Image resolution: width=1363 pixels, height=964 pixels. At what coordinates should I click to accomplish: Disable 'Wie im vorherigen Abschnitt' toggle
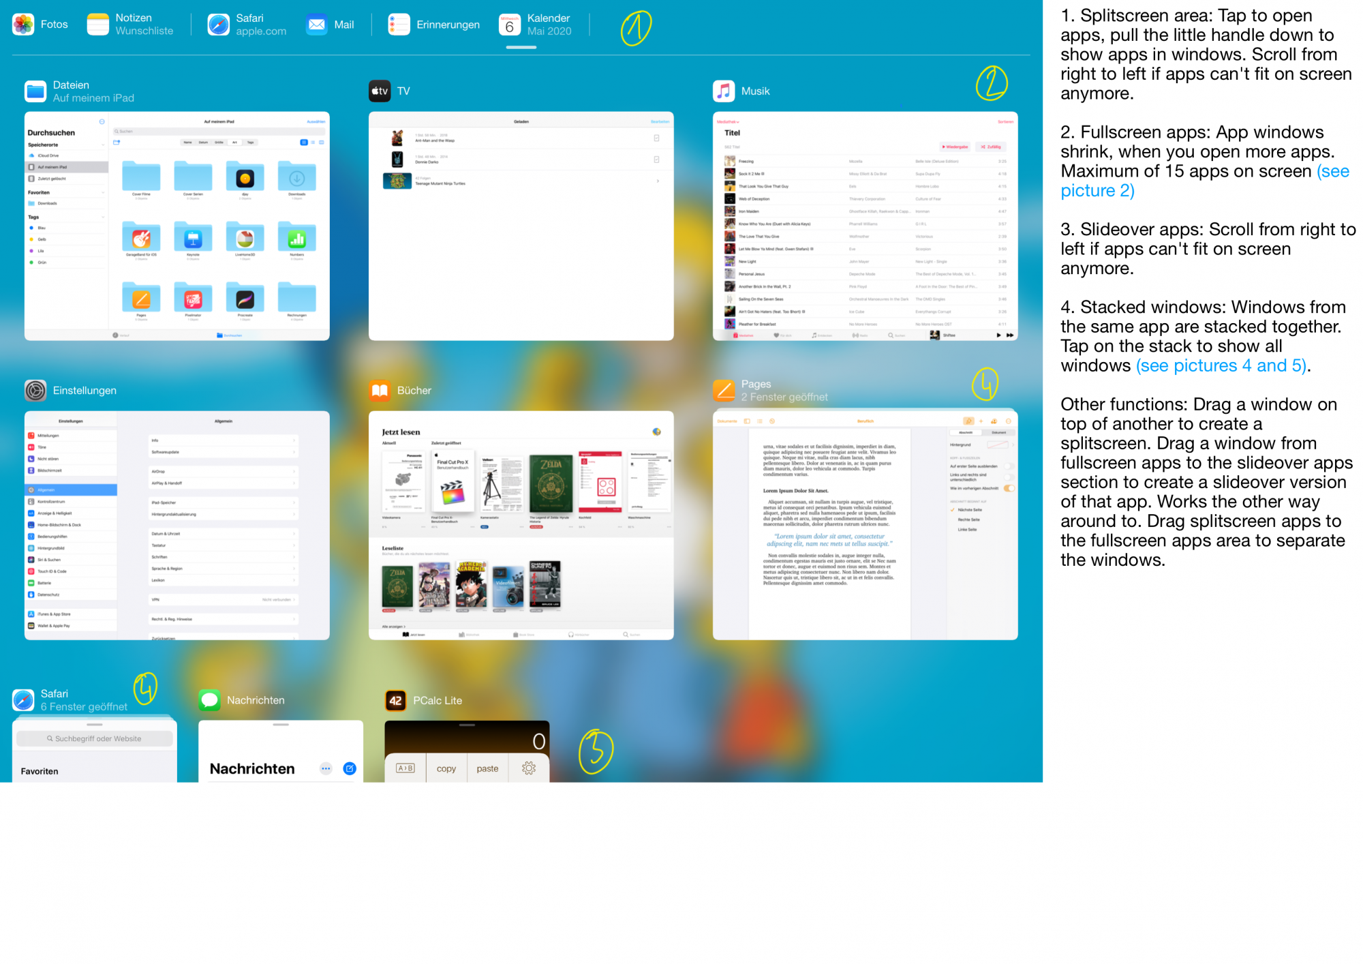coord(1009,488)
